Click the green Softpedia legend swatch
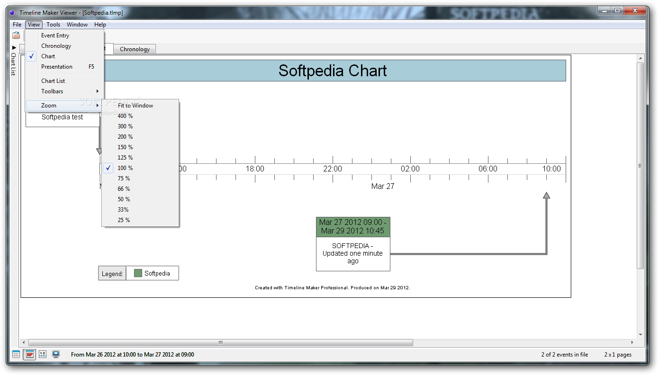Image resolution: width=659 pixels, height=375 pixels. 138,273
